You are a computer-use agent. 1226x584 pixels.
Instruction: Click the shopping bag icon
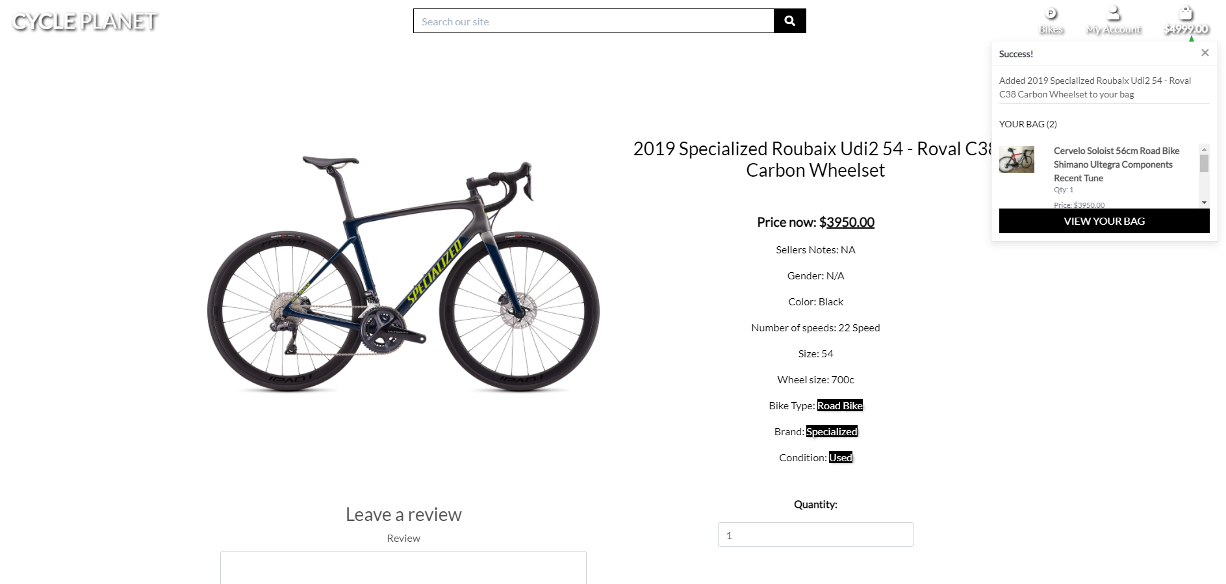click(x=1186, y=13)
